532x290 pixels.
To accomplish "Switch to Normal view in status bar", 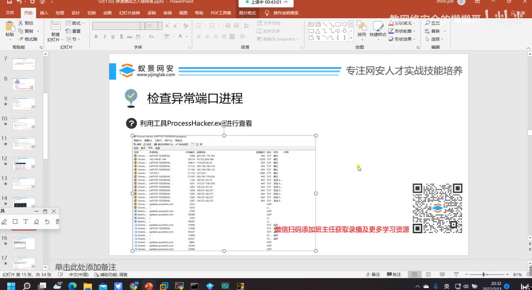I will (x=414, y=274).
